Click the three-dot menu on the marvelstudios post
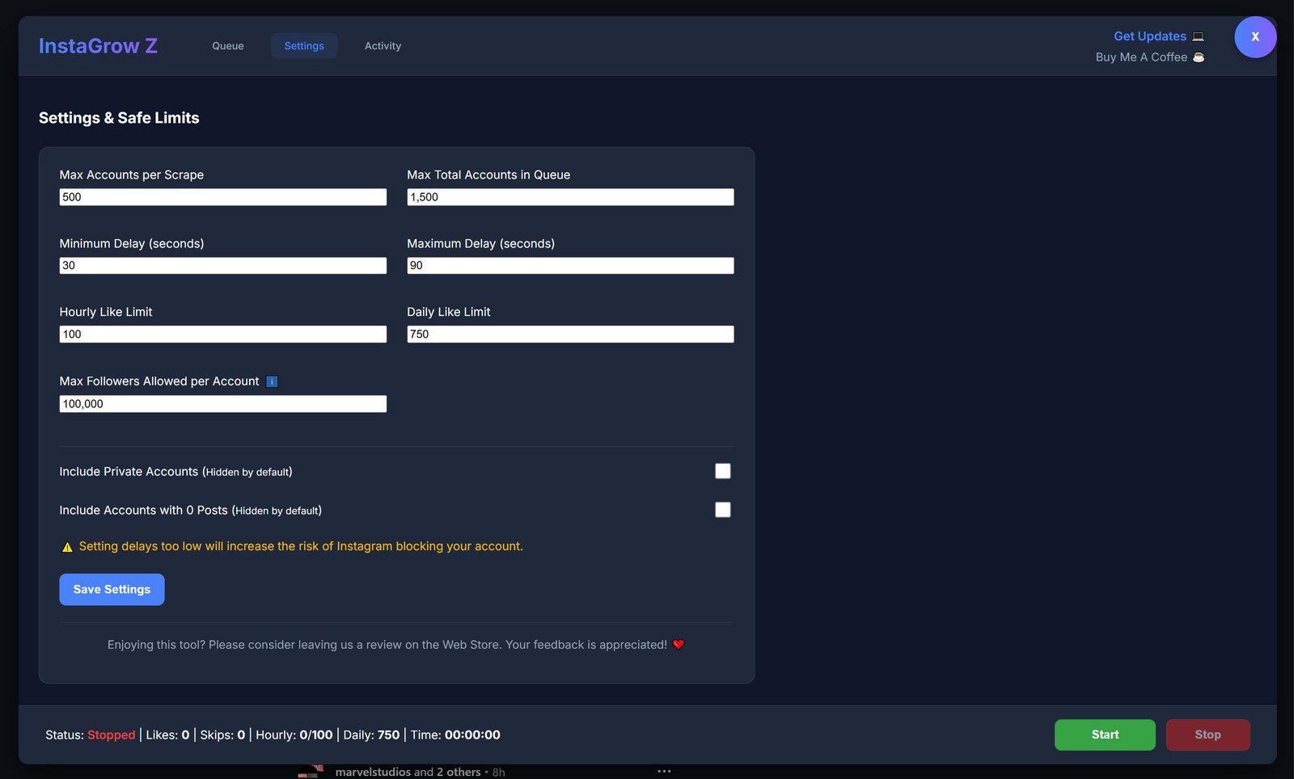Screen dimensions: 1294x779 coord(663,770)
